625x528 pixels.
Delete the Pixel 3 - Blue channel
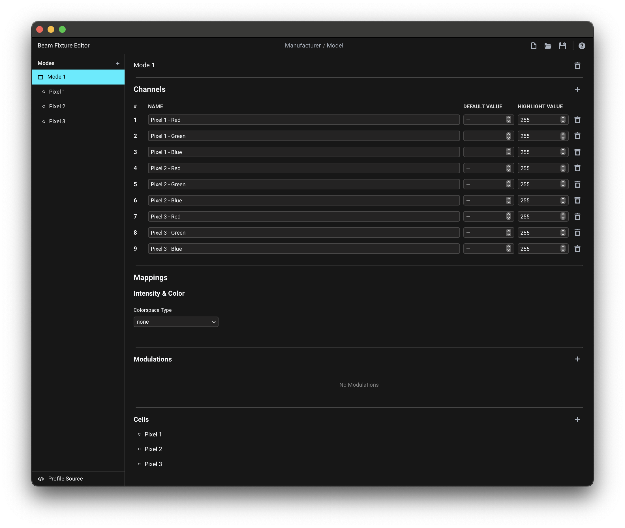[577, 249]
